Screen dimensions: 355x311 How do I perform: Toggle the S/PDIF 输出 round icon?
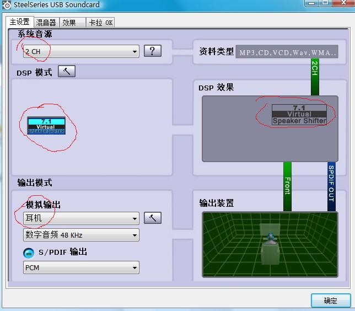click(29, 253)
